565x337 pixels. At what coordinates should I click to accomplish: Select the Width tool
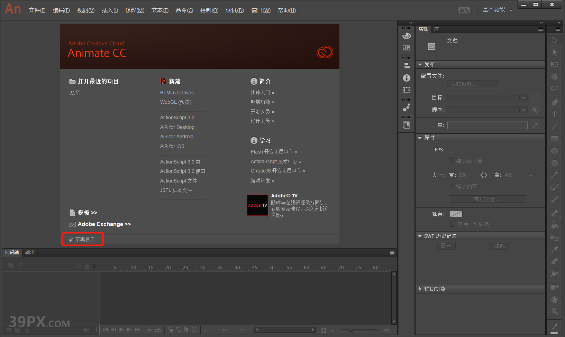(555, 273)
